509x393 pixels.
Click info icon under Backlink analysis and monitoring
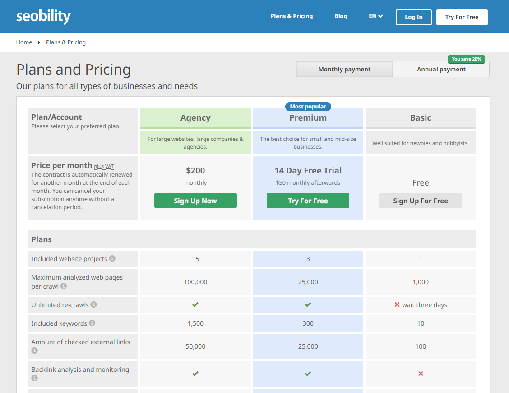(35, 378)
